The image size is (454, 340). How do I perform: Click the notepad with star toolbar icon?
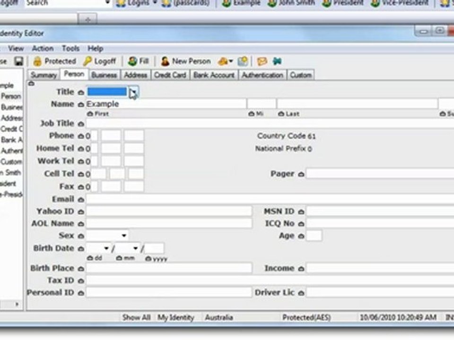click(243, 61)
